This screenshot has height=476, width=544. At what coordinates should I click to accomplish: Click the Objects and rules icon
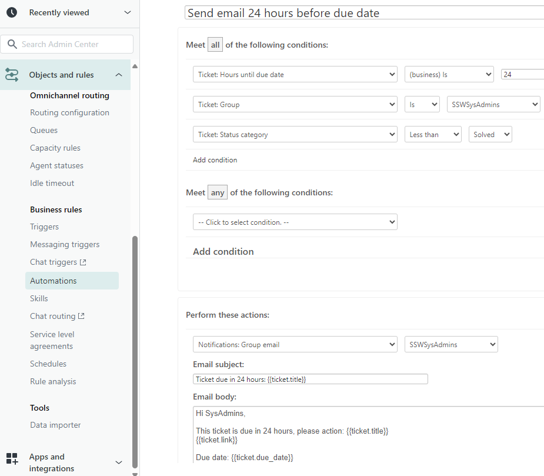(12, 75)
